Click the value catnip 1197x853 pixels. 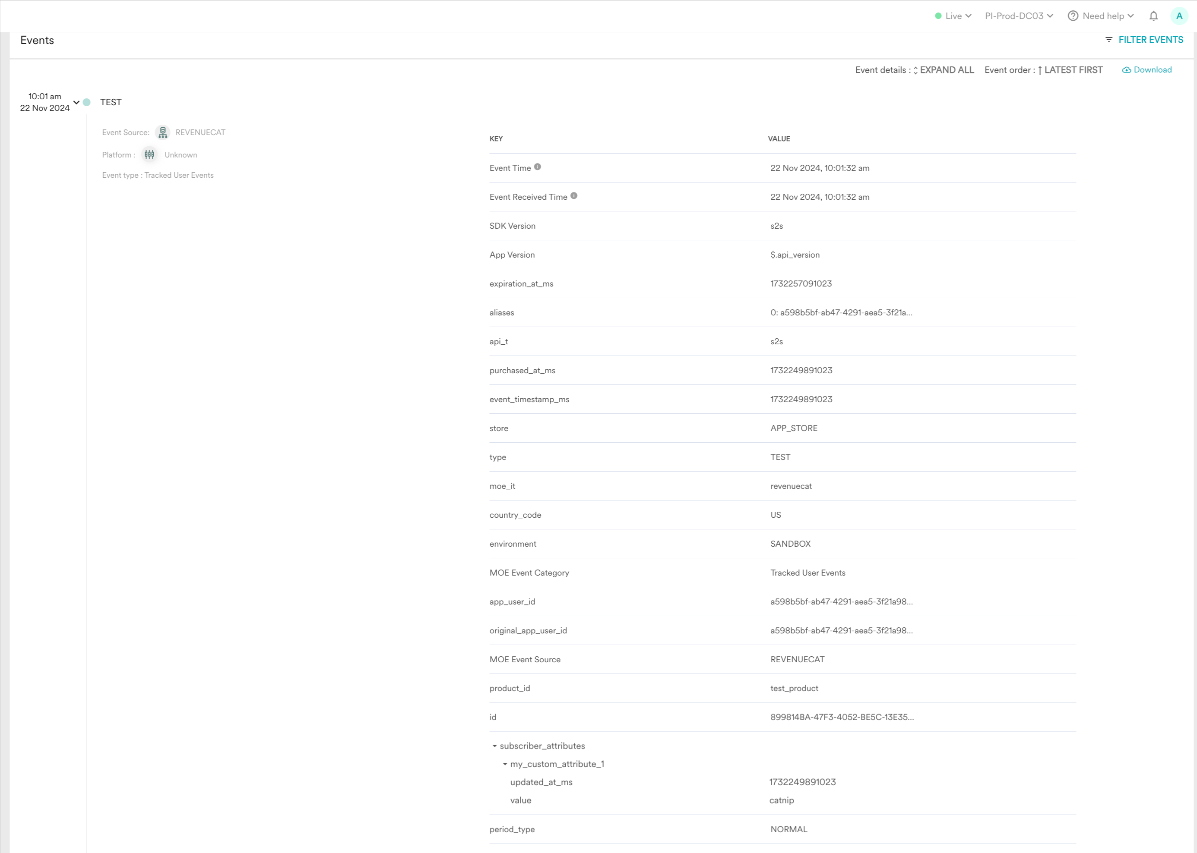point(781,800)
